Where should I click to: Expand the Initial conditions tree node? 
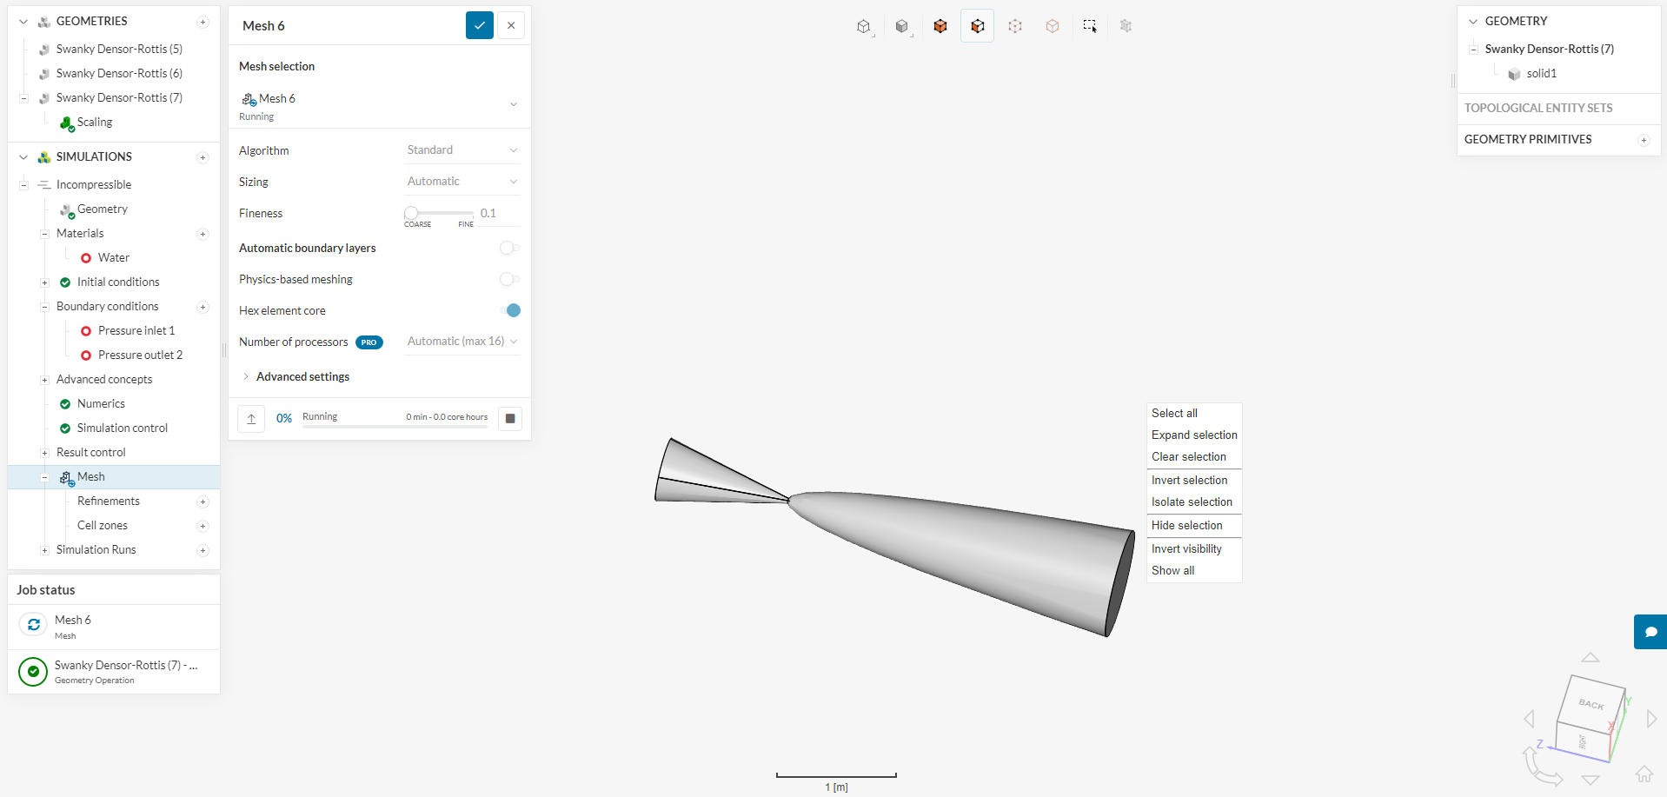(44, 282)
